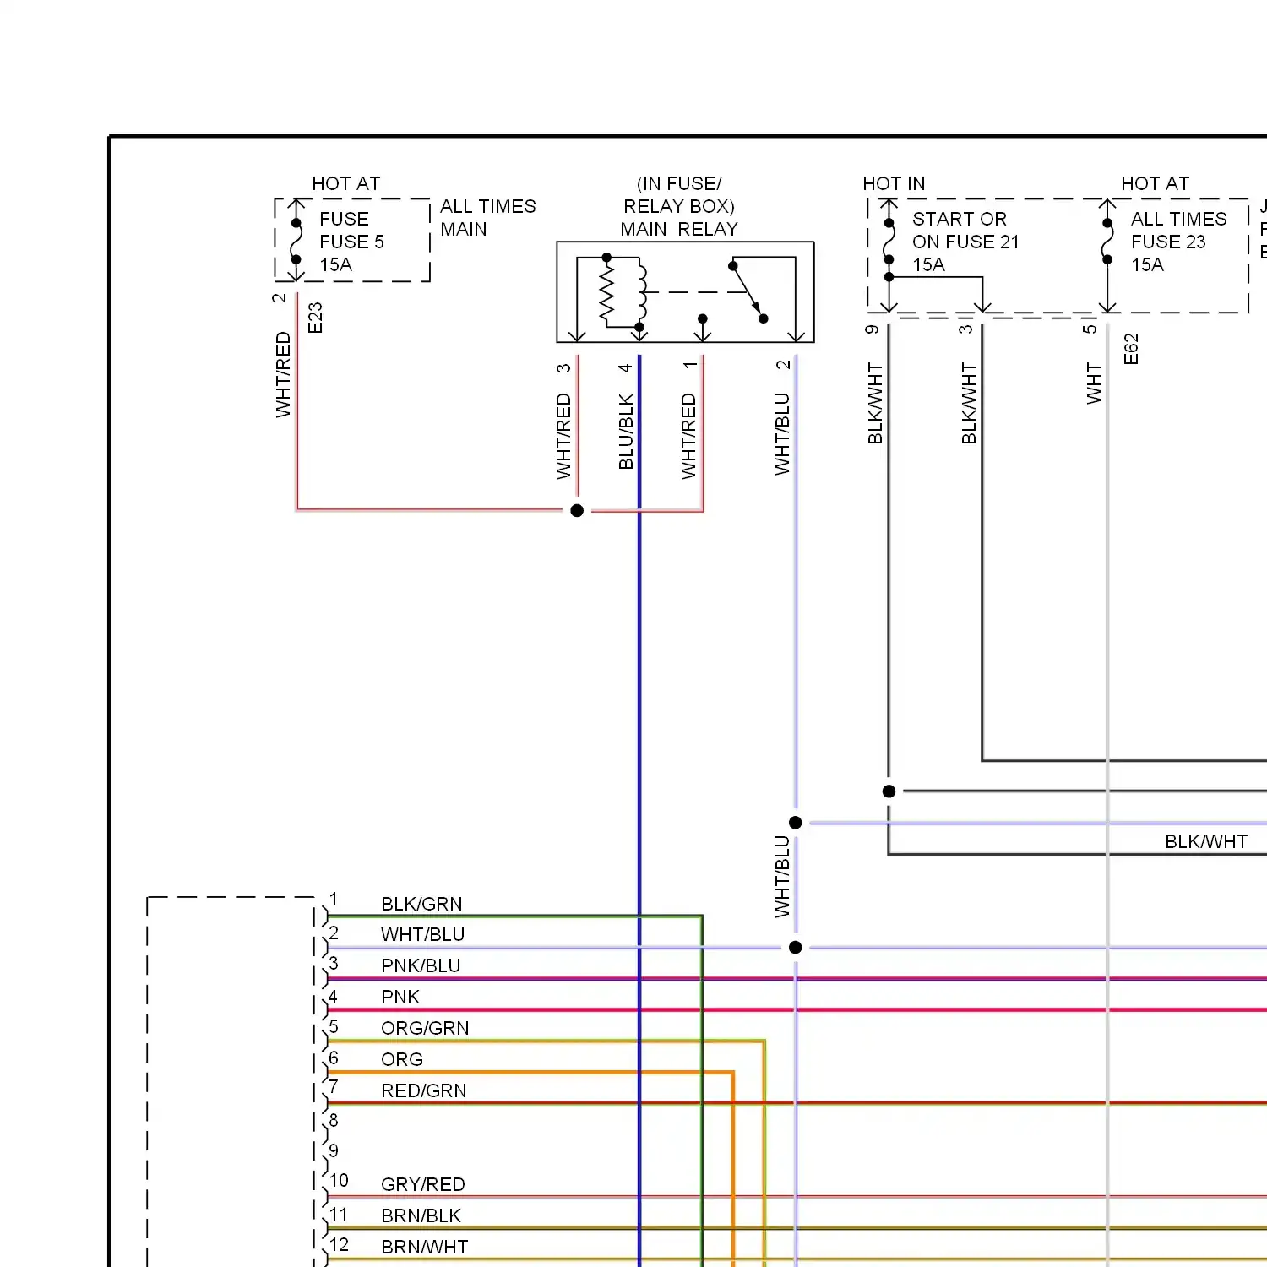Click the WHT/RED label beside E23

[x=283, y=374]
